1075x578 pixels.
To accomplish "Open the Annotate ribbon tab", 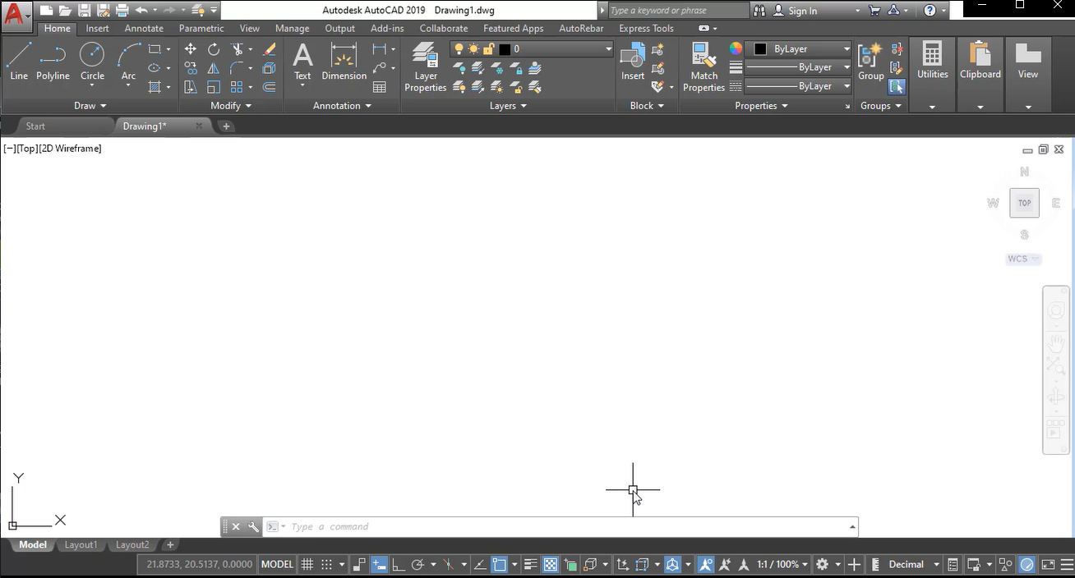I will (x=144, y=29).
